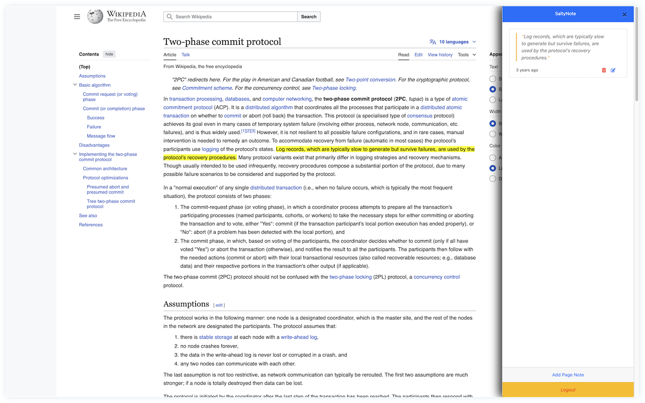The height and width of the screenshot is (403, 645).
Task: Select the Wide radio button under Width
Action: 493,134
